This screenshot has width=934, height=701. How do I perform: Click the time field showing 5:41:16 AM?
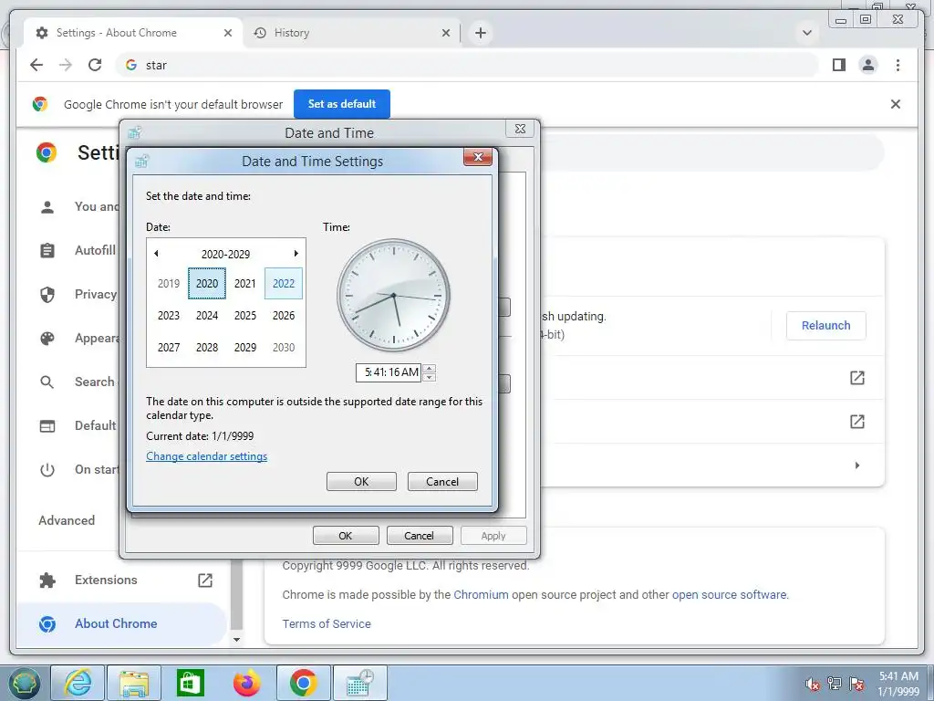389,372
